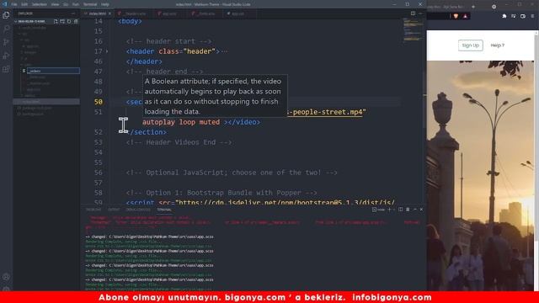The width and height of the screenshot is (539, 303).
Task: Expand the folded header element on line 17
Action: point(107,51)
